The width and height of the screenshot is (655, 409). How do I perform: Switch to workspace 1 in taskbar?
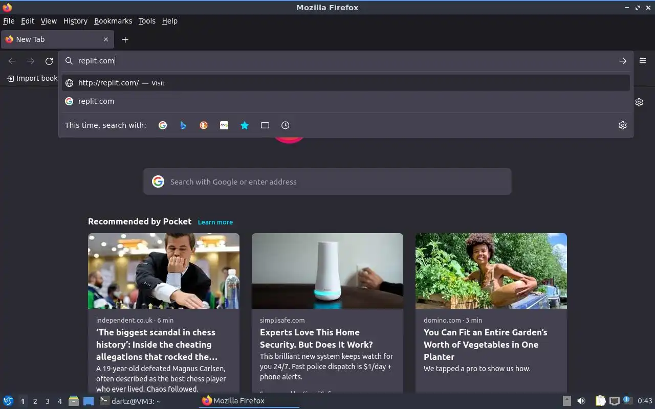click(x=23, y=401)
